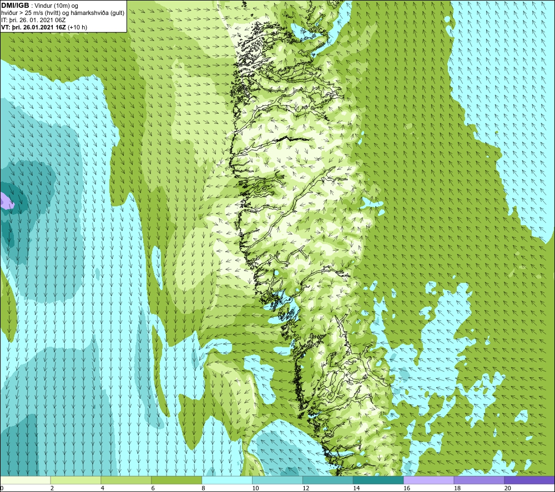555x492 pixels.
Task: Click the 'hviður > 25 m/s' legend line
Action: tap(63, 13)
